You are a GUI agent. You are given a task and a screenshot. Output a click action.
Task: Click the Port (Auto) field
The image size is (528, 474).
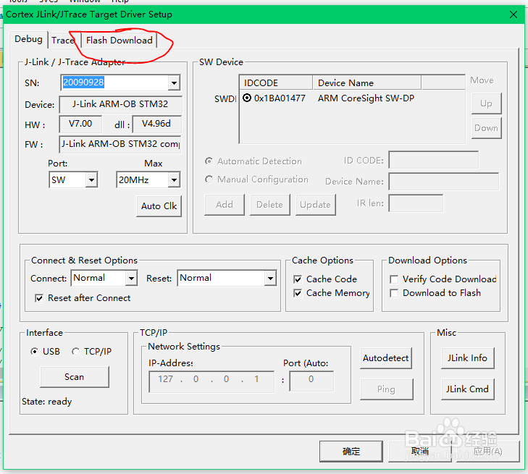(x=311, y=381)
